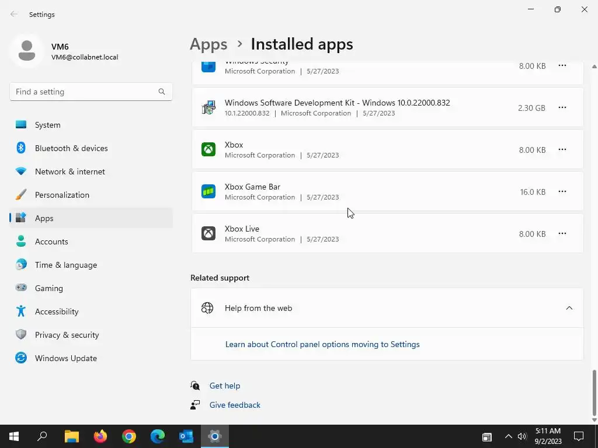
Task: Go back using the Settings back arrow
Action: tap(14, 14)
